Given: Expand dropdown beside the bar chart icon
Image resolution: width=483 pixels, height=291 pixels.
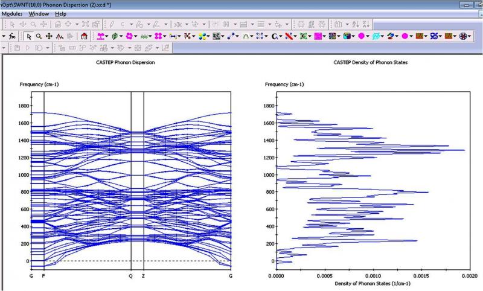Looking at the screenshot, I should point(347,24).
